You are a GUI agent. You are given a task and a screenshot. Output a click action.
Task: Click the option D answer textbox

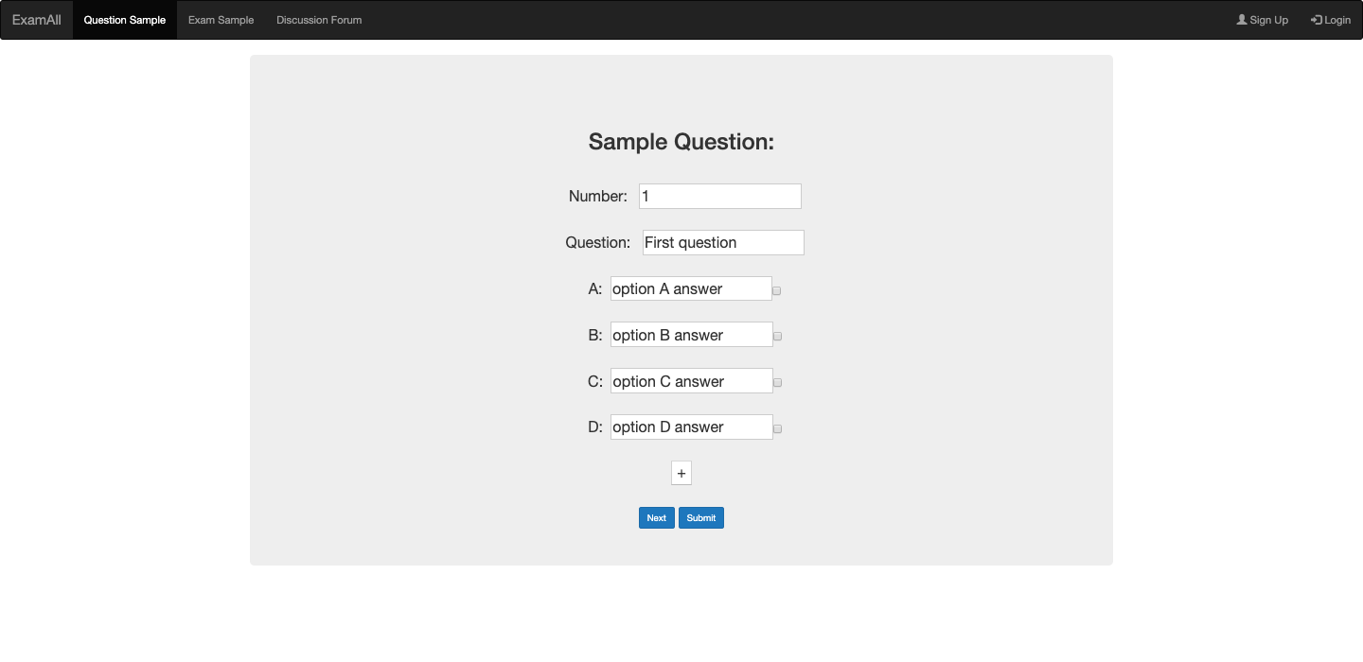pos(691,427)
